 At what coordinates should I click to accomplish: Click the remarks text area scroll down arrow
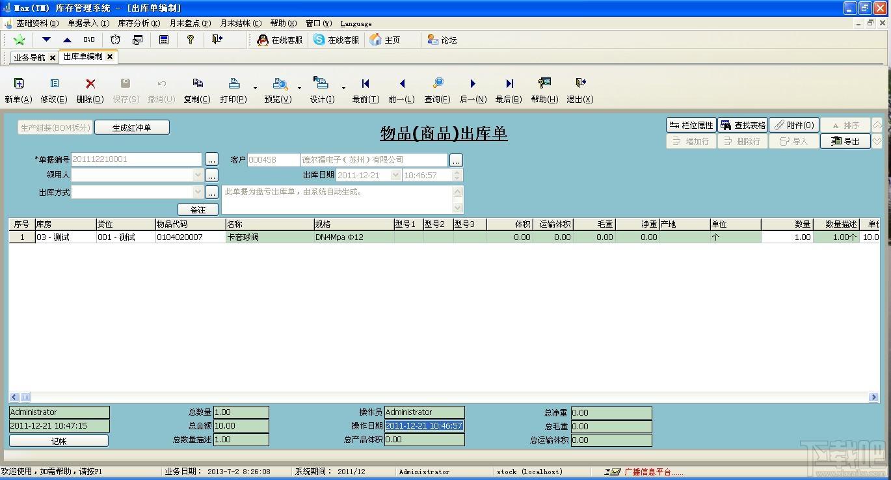tap(458, 208)
